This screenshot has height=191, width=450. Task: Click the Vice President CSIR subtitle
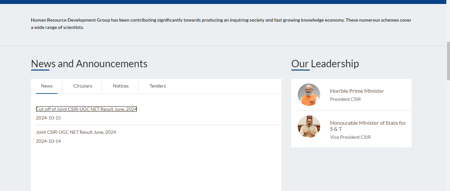coord(350,137)
